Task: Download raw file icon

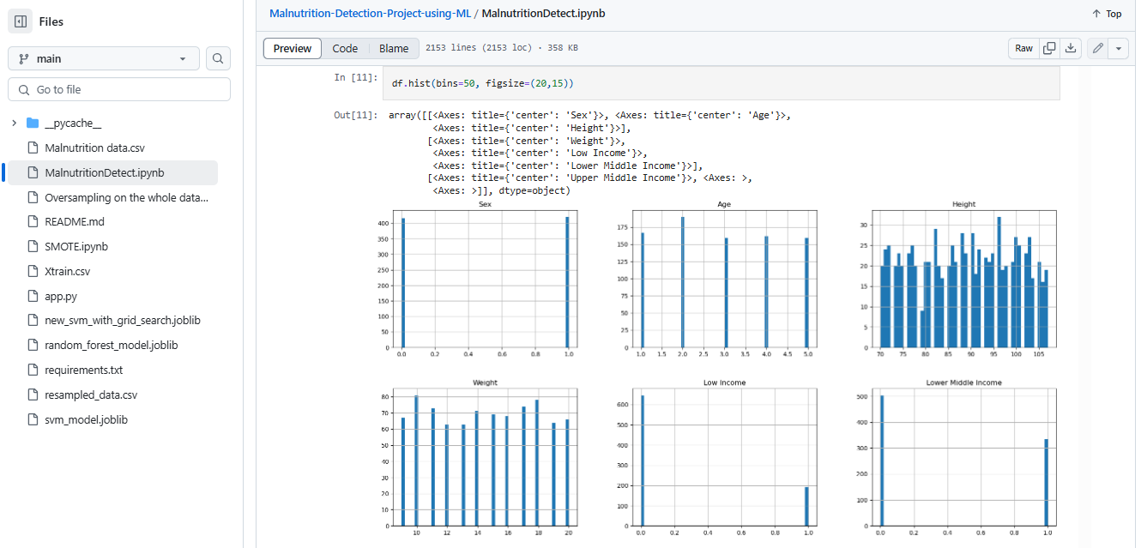Action: click(1071, 48)
